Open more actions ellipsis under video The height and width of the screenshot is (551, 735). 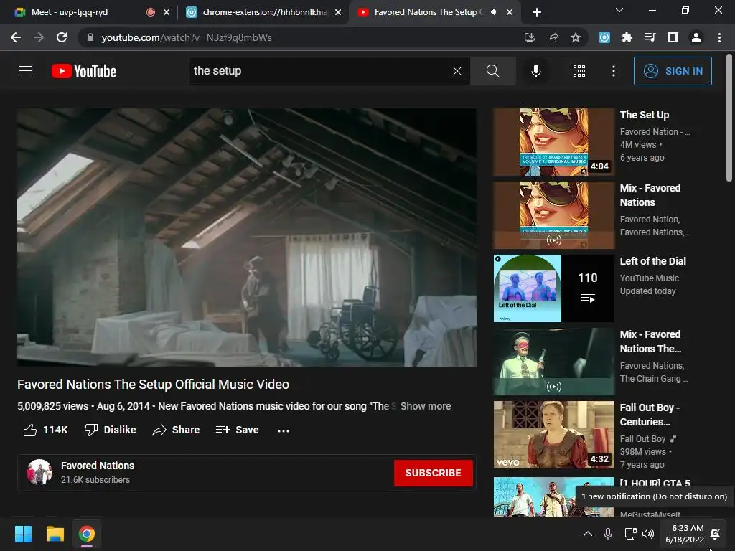coord(283,430)
